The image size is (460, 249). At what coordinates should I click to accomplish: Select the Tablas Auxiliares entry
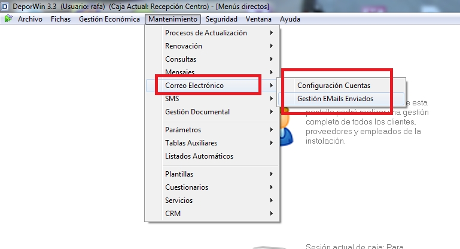[212, 143]
